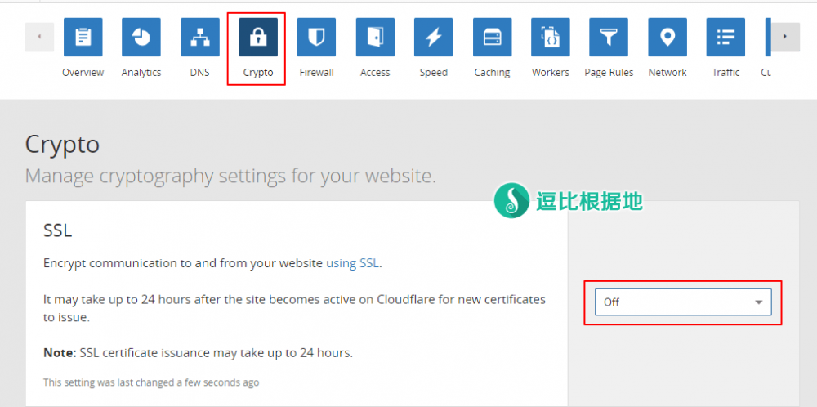817x407 pixels.
Task: Open the DNS network tree icon
Action: (x=199, y=38)
